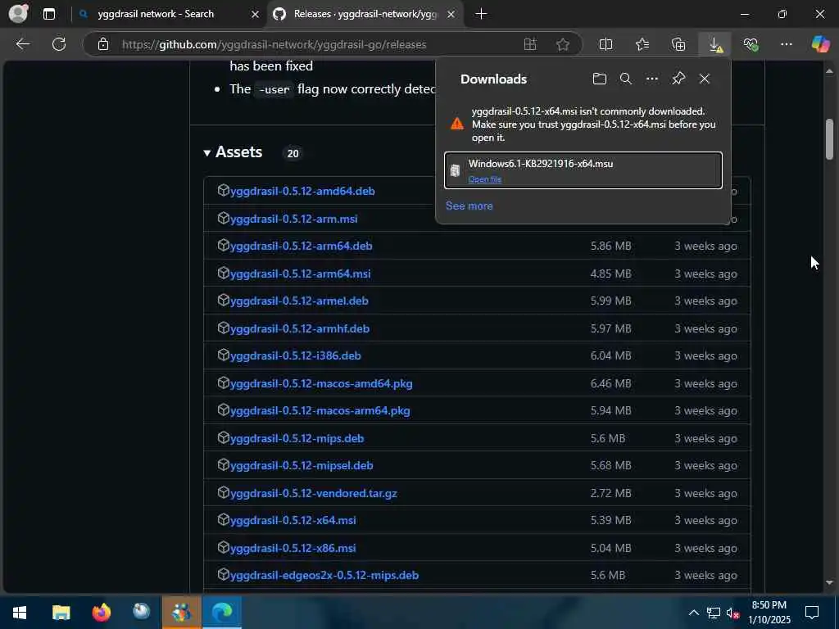Click the 2.72 MB size of vendored.tar.gz
The width and height of the screenshot is (839, 629).
point(610,493)
